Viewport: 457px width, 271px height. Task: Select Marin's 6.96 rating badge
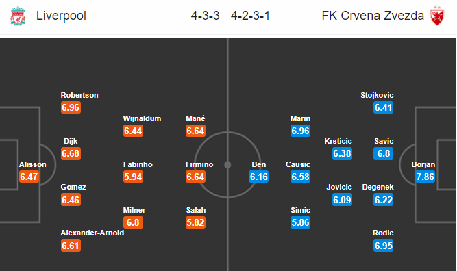300,131
